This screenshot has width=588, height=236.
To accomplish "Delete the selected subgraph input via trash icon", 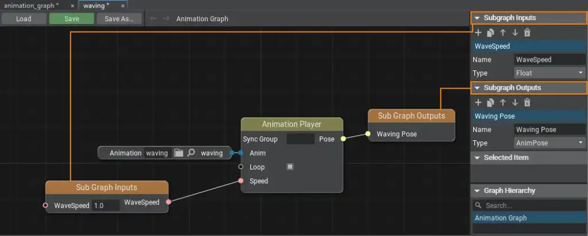I will pyautogui.click(x=527, y=33).
